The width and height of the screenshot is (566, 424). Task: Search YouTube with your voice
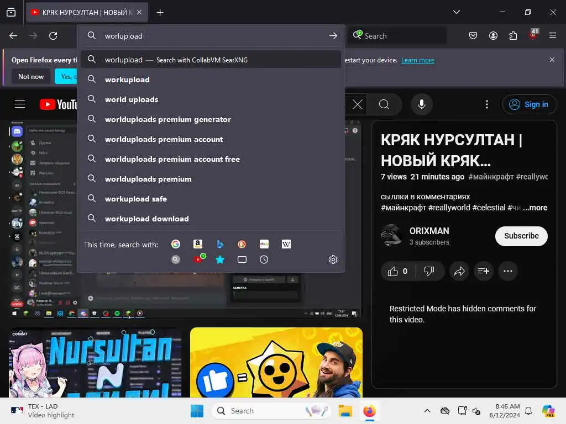click(x=421, y=104)
